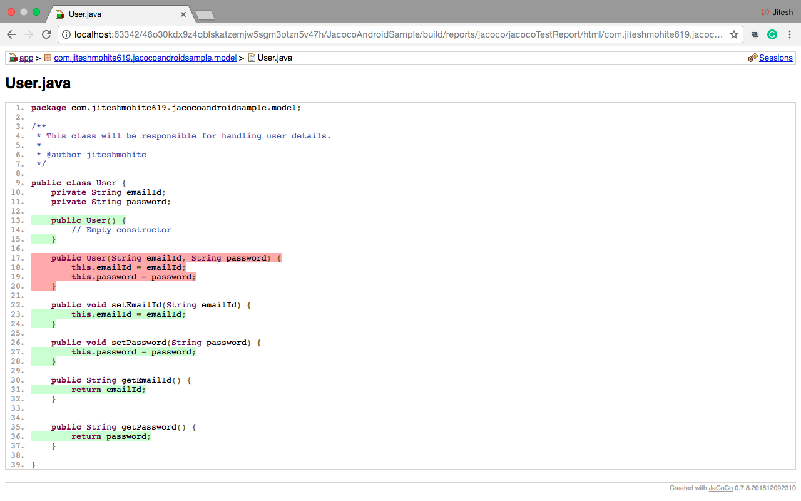Click the green 'this.password = password;' on line 27
The width and height of the screenshot is (801, 501).
(x=134, y=352)
